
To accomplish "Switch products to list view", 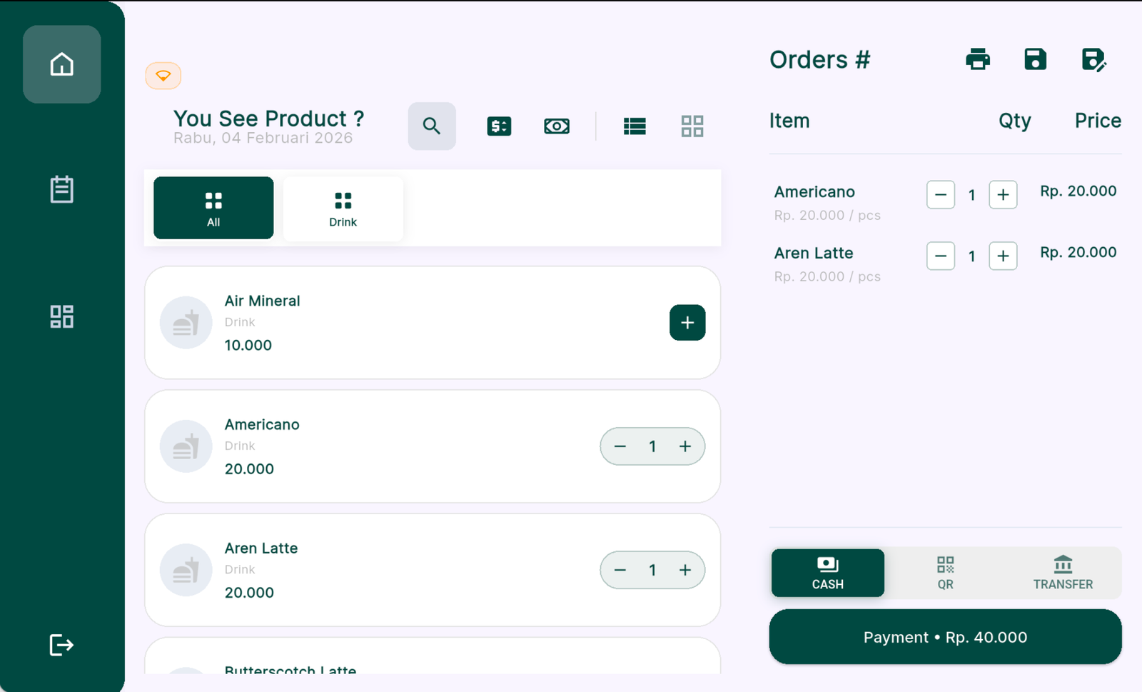I will point(635,126).
